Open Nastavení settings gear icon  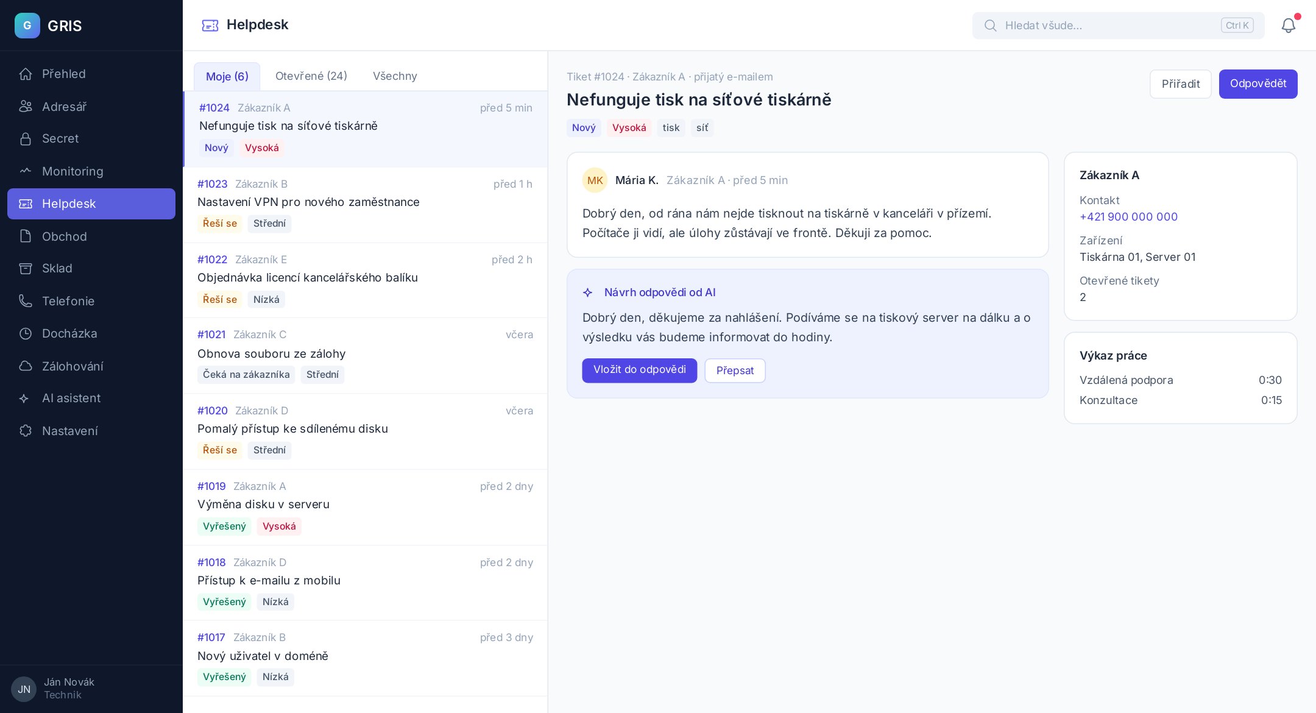point(26,431)
